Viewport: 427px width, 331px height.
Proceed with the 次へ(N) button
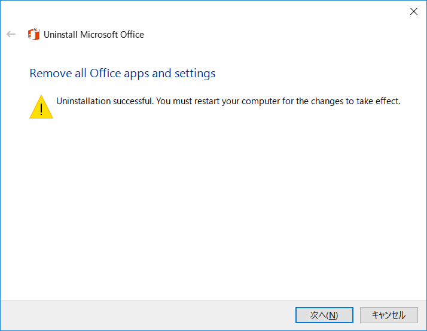(324, 315)
